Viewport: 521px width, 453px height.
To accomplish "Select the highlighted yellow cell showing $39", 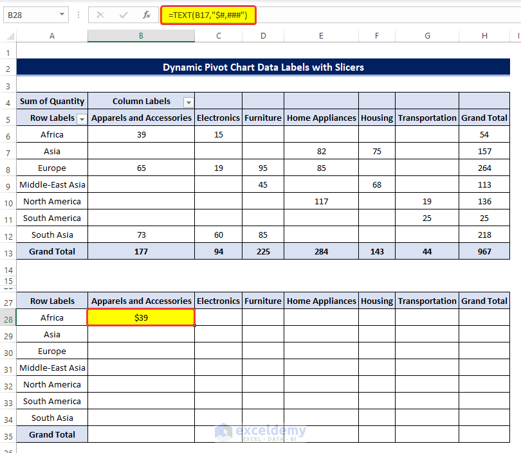I will coord(141,317).
